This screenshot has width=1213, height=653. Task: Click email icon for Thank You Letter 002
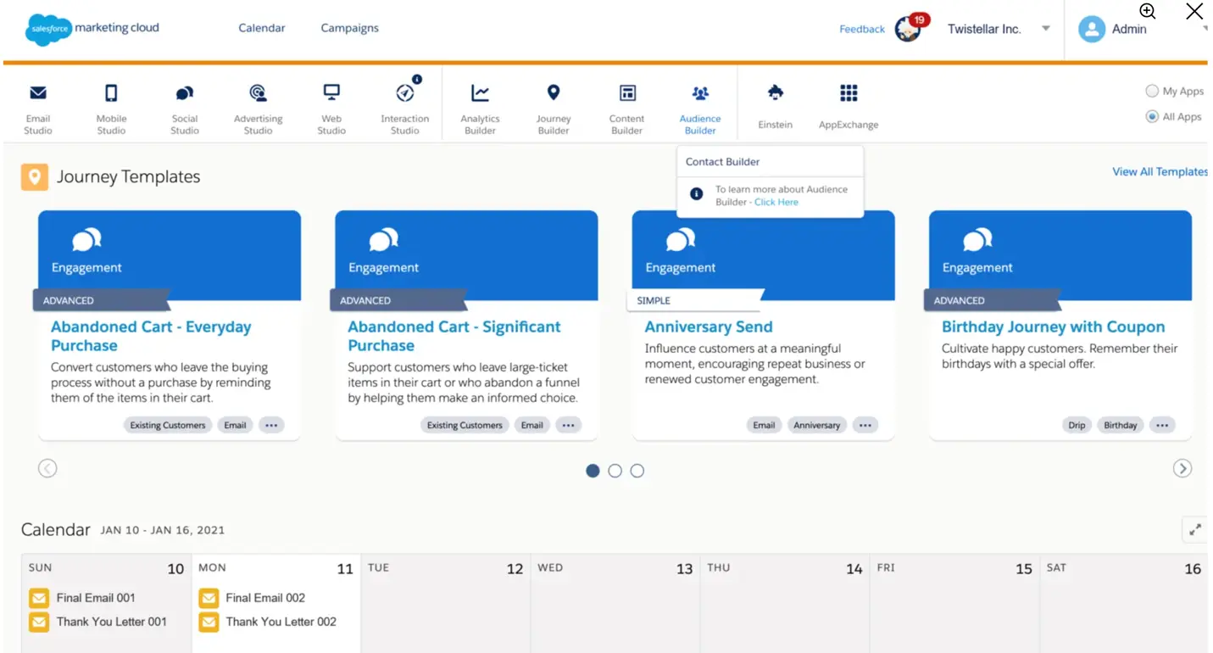point(209,622)
